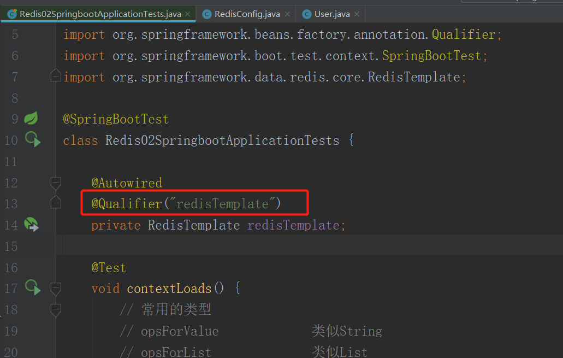Run the contextLoads test via its gutter icon
Image resolution: width=563 pixels, height=358 pixels.
click(x=32, y=287)
